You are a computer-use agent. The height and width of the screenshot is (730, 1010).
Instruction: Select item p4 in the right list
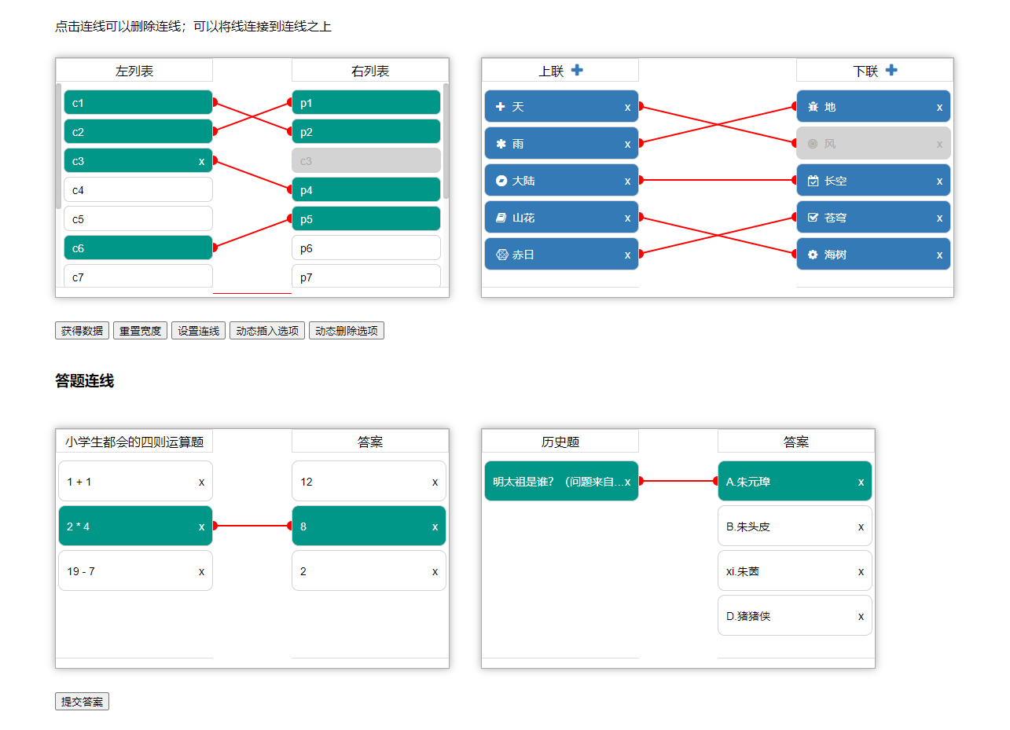tap(366, 190)
